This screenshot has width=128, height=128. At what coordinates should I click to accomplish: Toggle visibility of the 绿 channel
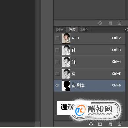57,62
